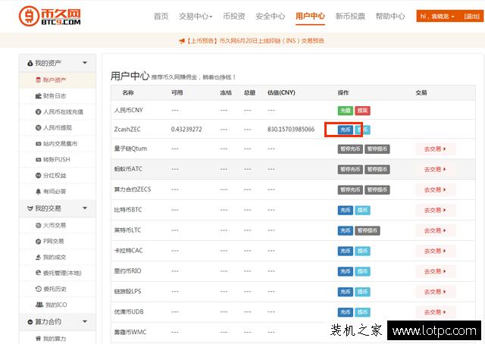This screenshot has width=485, height=344.
Task: Click the icon beside 账户资产
Action: tap(39, 80)
